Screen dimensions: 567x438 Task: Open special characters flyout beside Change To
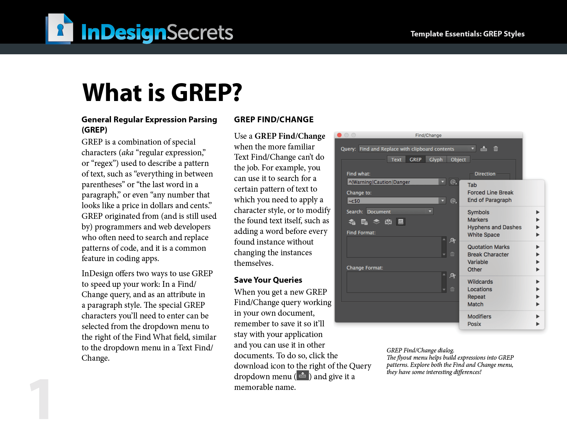tap(453, 200)
